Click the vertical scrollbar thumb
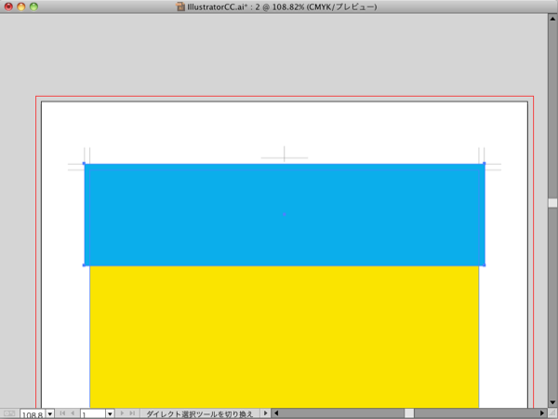The height and width of the screenshot is (419, 558). click(551, 202)
